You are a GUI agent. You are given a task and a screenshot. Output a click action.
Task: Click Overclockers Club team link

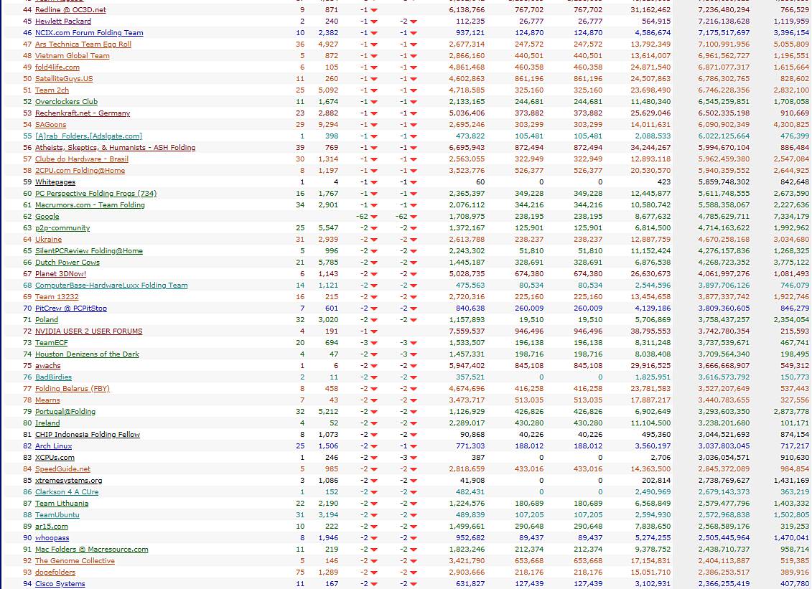pyautogui.click(x=66, y=101)
